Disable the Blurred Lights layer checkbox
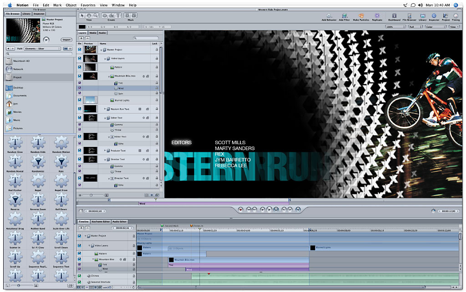This screenshot has height=292, width=466. click(80, 100)
